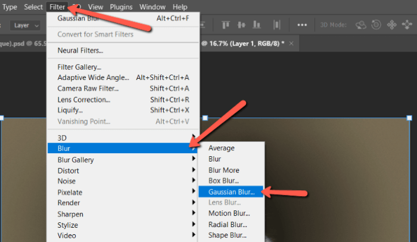Open Neural Filters... from Filter menu
The width and height of the screenshot is (417, 242).
coord(80,51)
